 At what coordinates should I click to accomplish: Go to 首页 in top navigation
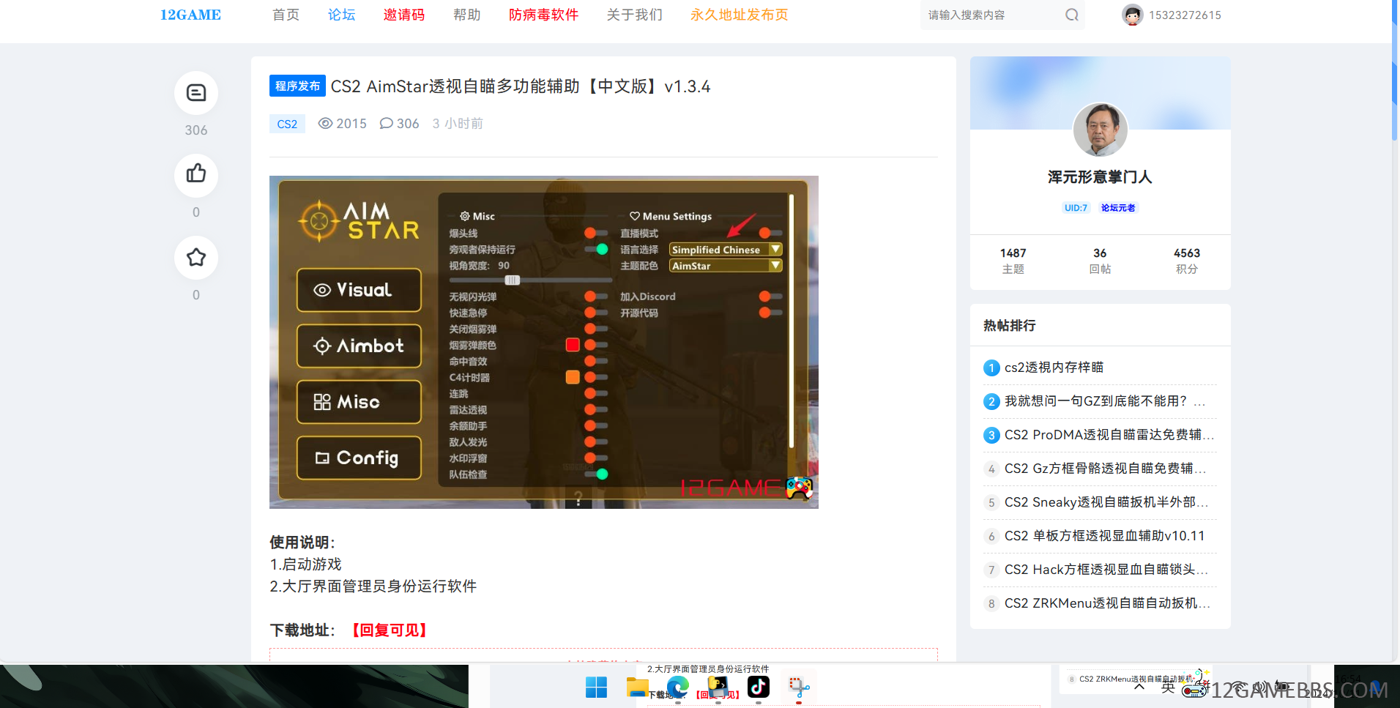tap(286, 15)
